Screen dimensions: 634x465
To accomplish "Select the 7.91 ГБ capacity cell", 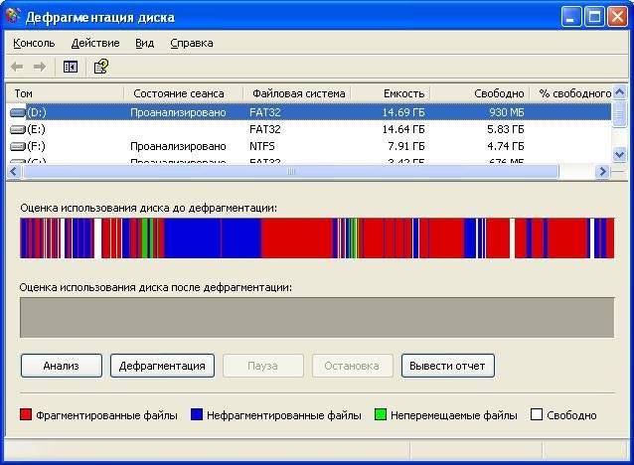I will tap(406, 146).
